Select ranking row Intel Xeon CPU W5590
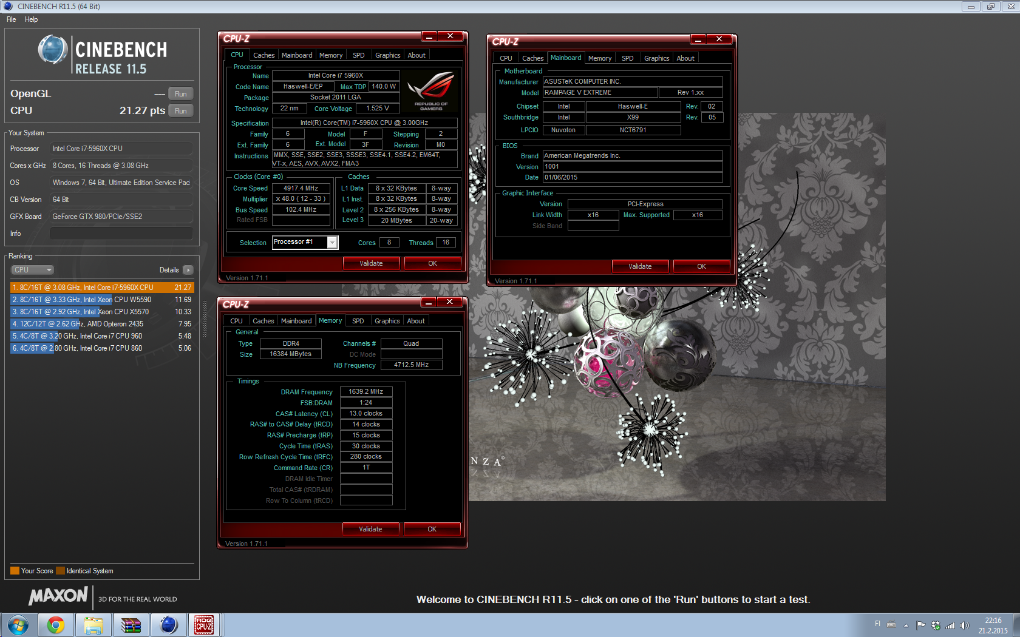This screenshot has height=637, width=1020. (102, 300)
